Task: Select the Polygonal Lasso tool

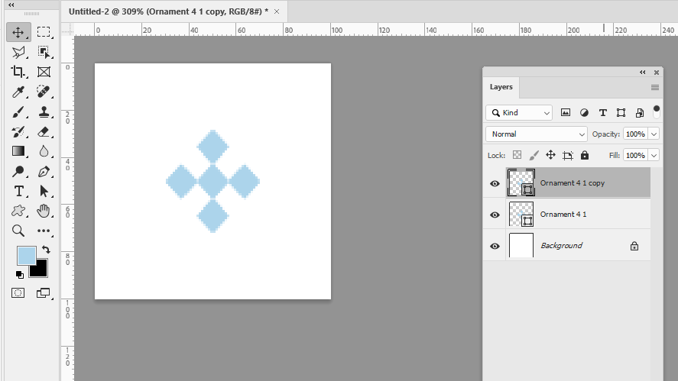Action: (x=18, y=52)
